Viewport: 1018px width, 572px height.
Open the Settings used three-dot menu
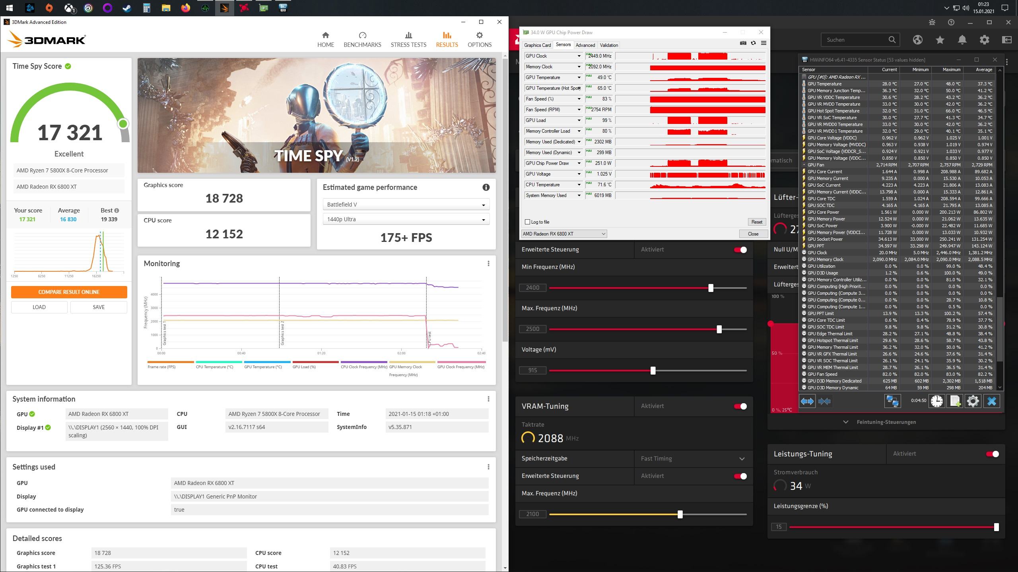(x=488, y=467)
